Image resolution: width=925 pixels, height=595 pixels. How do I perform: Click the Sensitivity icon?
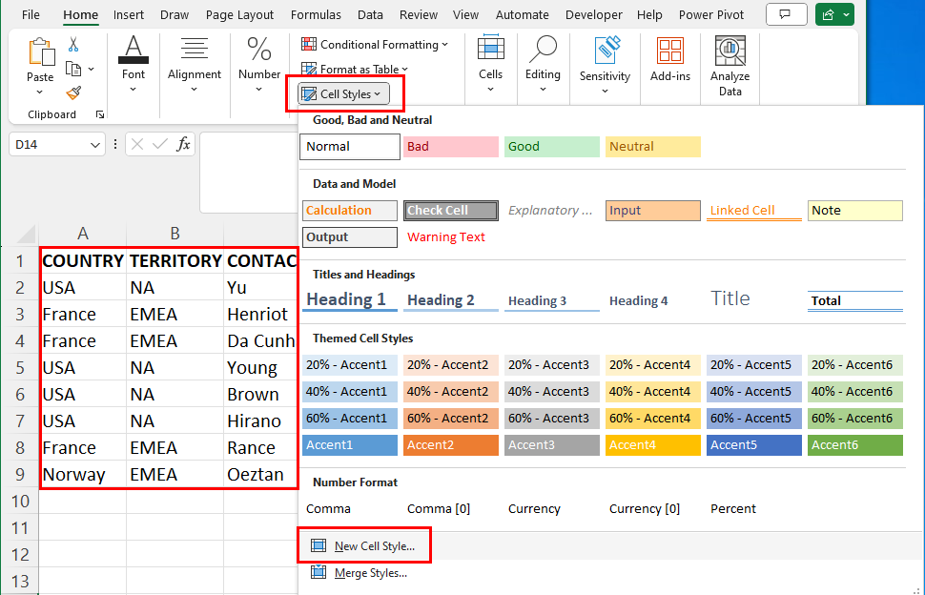pyautogui.click(x=606, y=50)
